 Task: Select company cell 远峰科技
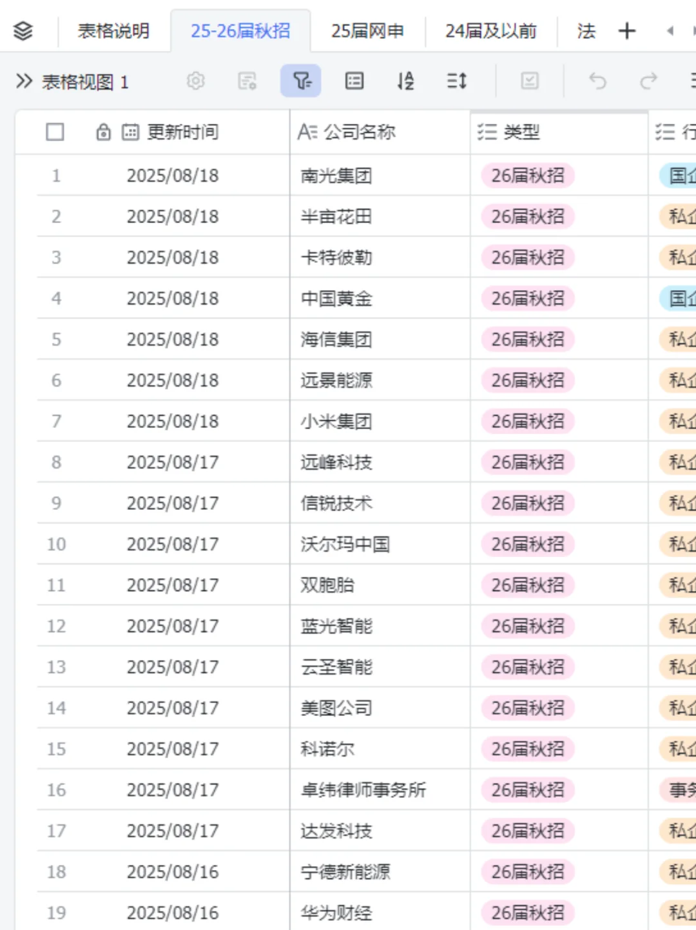tap(380, 462)
